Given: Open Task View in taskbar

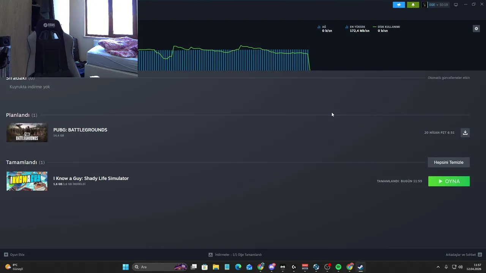Looking at the screenshot, I should [194, 267].
